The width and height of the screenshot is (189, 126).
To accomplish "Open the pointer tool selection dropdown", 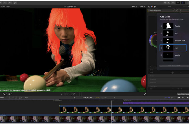I will pos(27,98).
